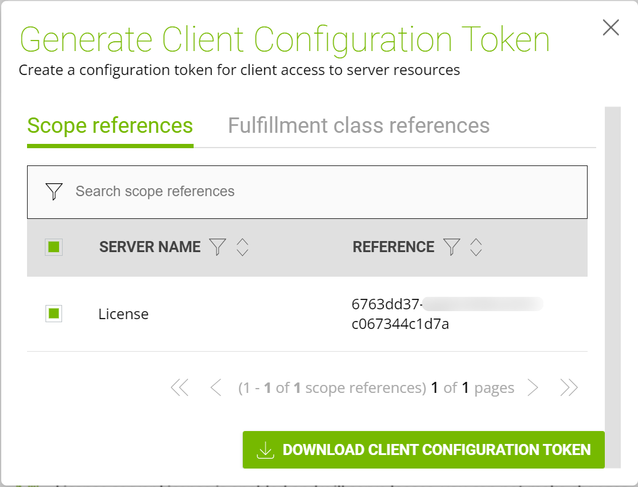Viewport: 638px width, 487px height.
Task: Jump to the last page
Action: tap(569, 387)
